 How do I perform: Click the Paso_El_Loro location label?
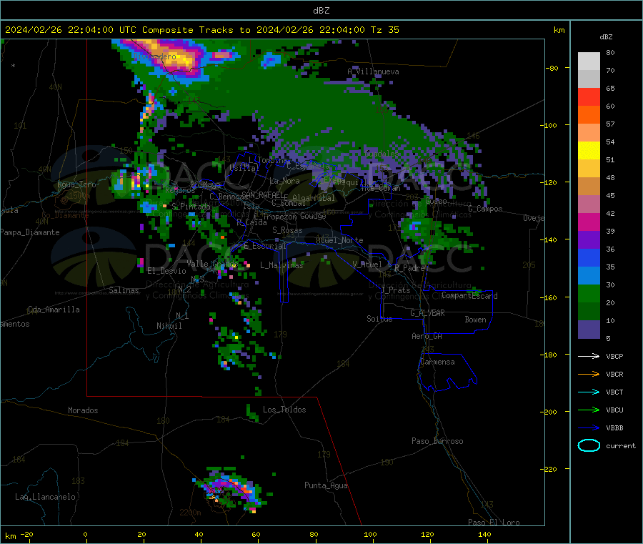[494, 523]
